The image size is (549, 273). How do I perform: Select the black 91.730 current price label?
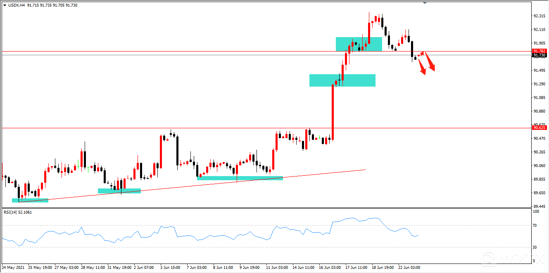coord(539,55)
